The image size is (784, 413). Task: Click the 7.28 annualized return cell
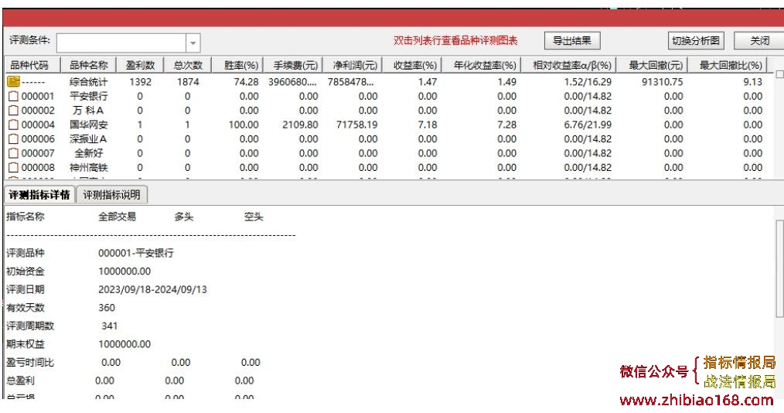click(506, 125)
